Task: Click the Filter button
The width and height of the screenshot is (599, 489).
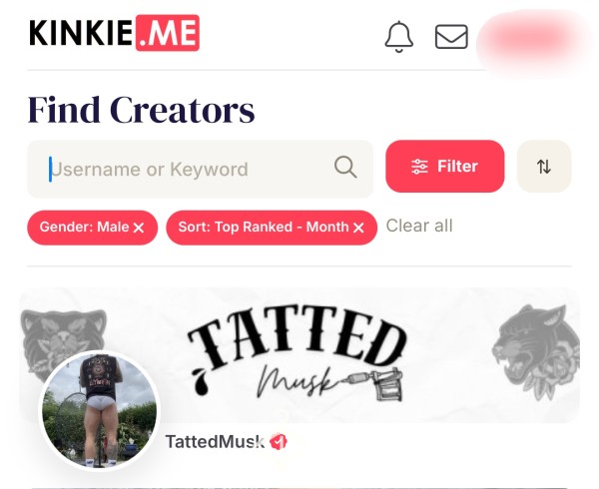Action: [445, 167]
